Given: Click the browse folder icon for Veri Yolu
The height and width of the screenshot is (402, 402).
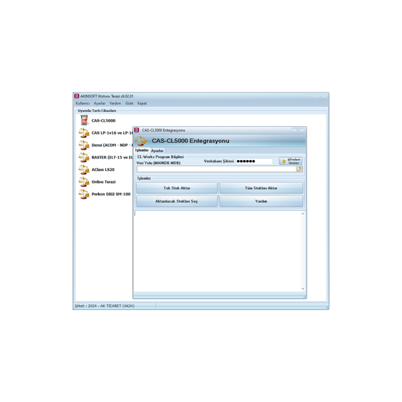Looking at the screenshot, I should click(x=299, y=169).
